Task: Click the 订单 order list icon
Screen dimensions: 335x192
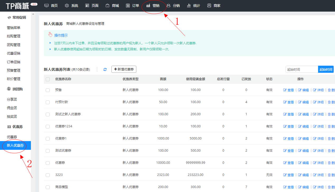Action: pos(128,6)
